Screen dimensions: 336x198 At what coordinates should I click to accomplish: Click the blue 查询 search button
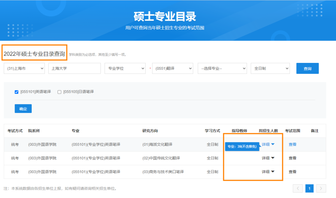(x=307, y=68)
